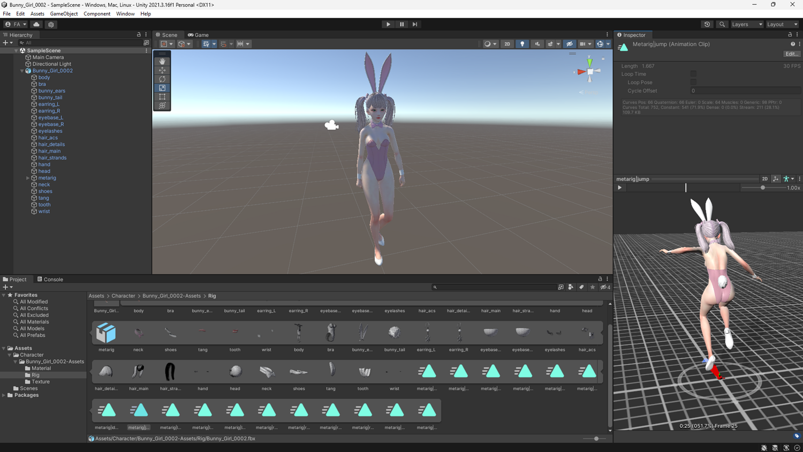This screenshot has width=803, height=452.
Task: Select the Move tool in Scene toolbar
Action: coord(162,70)
